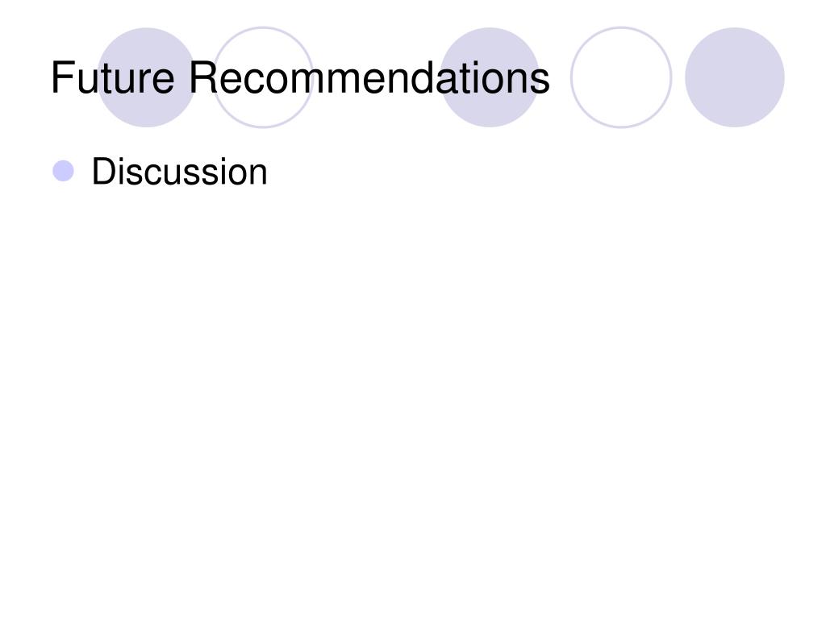Click the white space between the two rightmost circles
Viewport: 826px width, 619px height.
678,77
